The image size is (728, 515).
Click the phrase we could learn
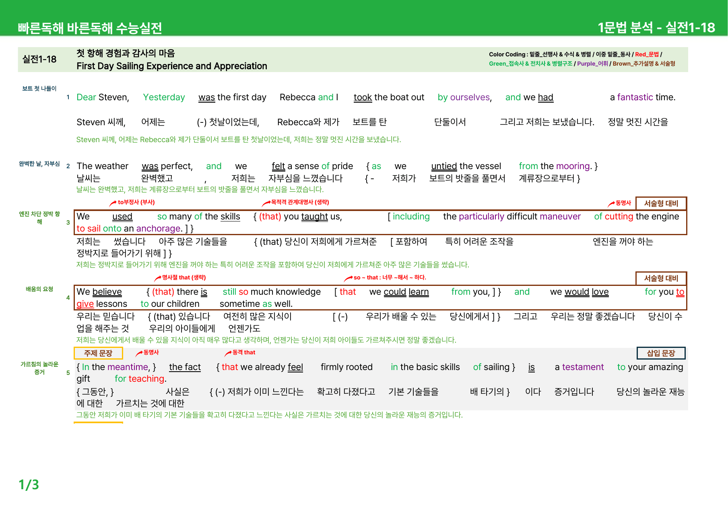(399, 292)
